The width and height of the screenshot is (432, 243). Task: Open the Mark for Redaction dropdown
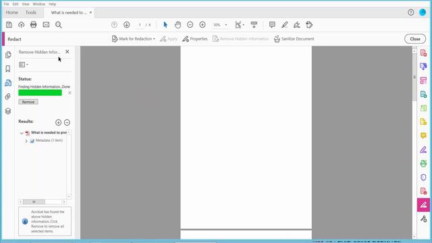(134, 39)
